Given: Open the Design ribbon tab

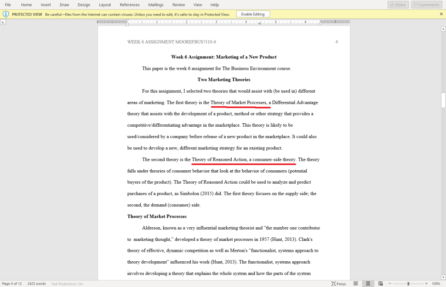Looking at the screenshot, I should tap(84, 5).
